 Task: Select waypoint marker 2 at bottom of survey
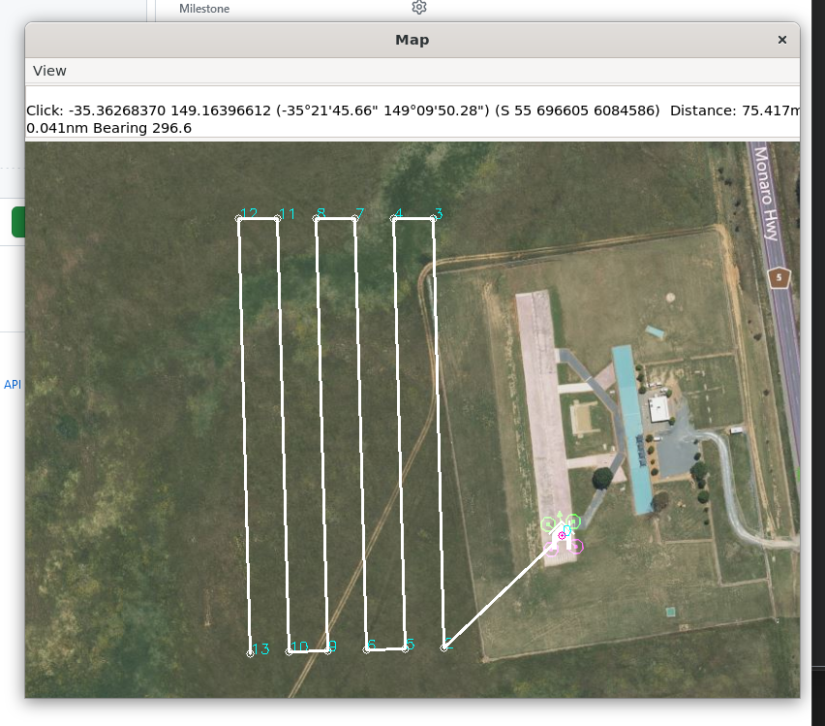444,649
